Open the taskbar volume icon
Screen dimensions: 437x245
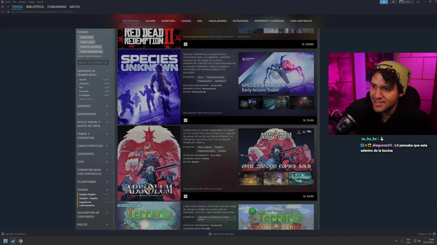pos(419,241)
